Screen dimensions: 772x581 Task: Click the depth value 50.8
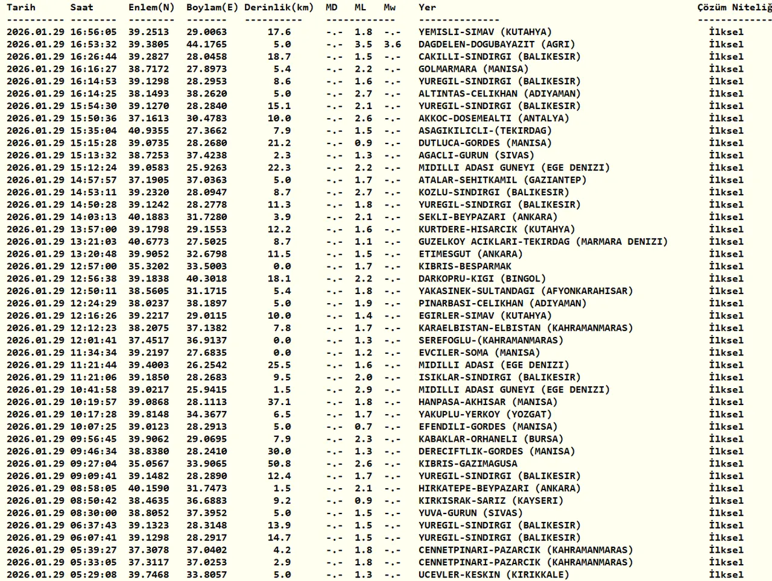tap(279, 463)
